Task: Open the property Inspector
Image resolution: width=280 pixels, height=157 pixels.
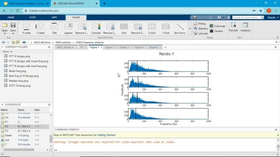Action: tap(245, 27)
